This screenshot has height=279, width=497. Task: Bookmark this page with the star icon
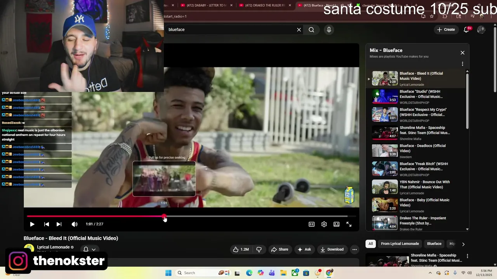coord(432,16)
